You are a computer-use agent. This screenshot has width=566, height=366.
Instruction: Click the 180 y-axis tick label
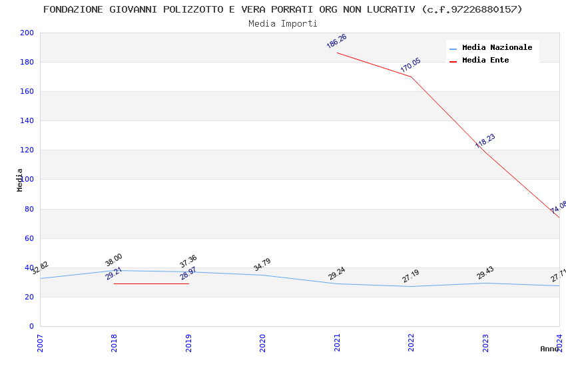pos(27,62)
